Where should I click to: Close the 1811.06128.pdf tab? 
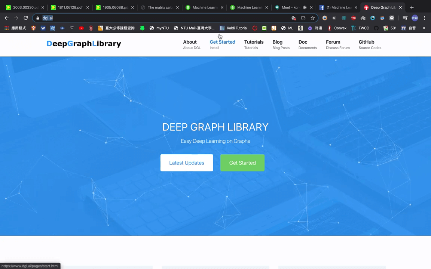coord(88,7)
